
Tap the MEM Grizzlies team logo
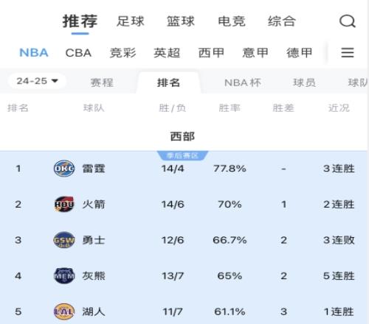[64, 276]
